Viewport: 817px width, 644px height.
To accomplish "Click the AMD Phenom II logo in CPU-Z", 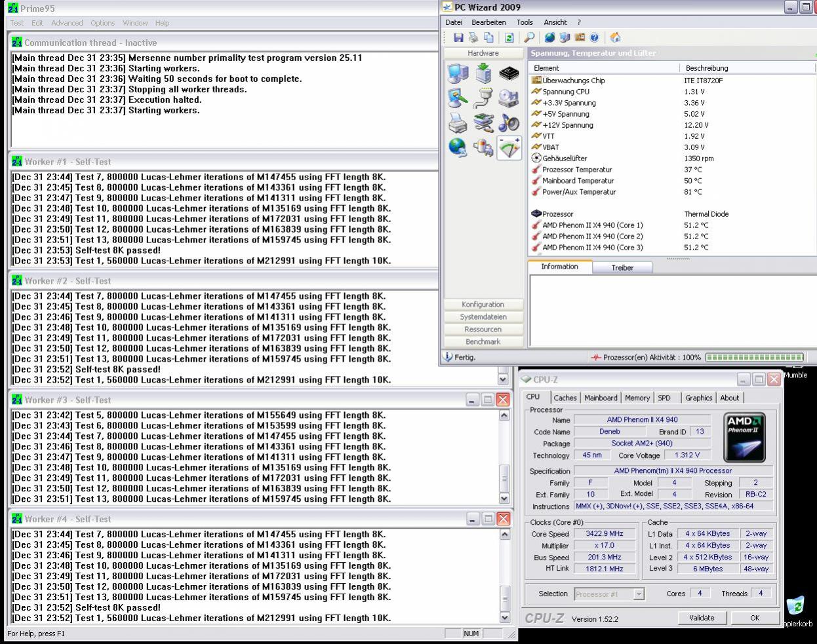I will (x=744, y=438).
